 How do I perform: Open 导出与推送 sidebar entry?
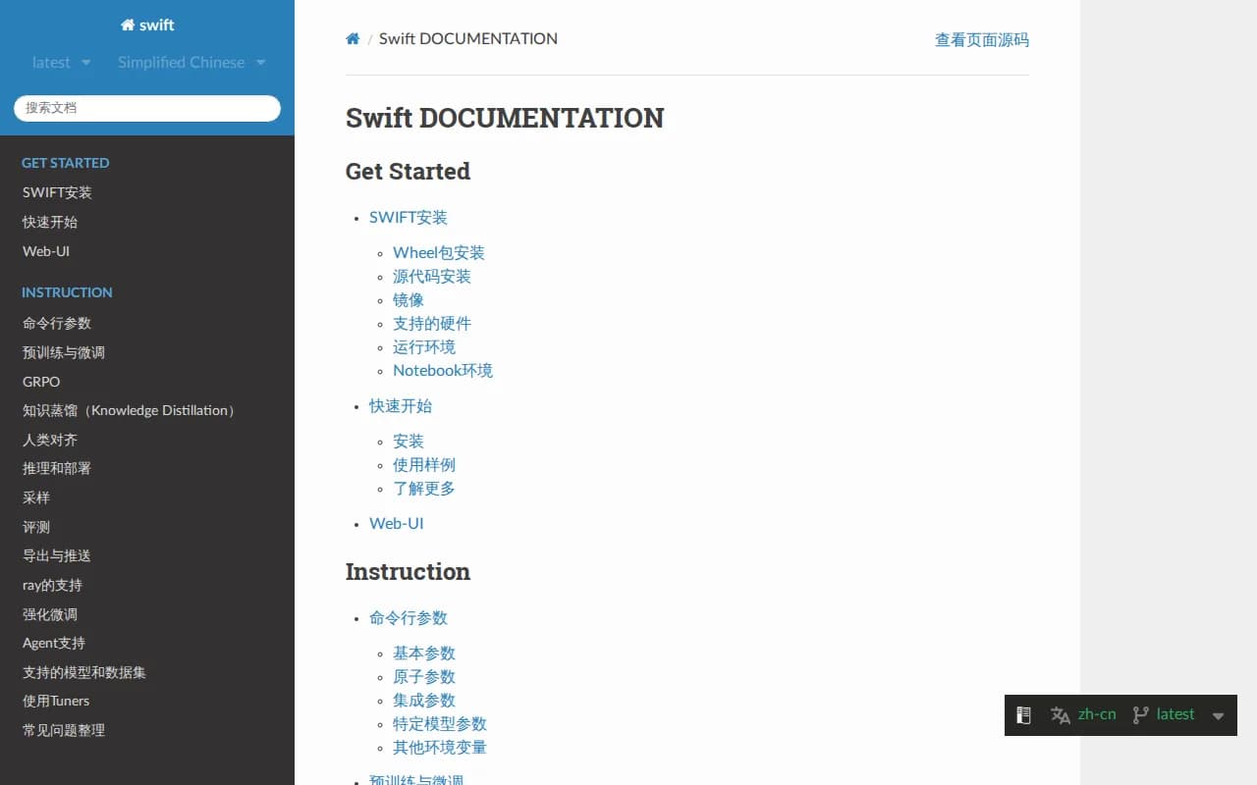57,555
